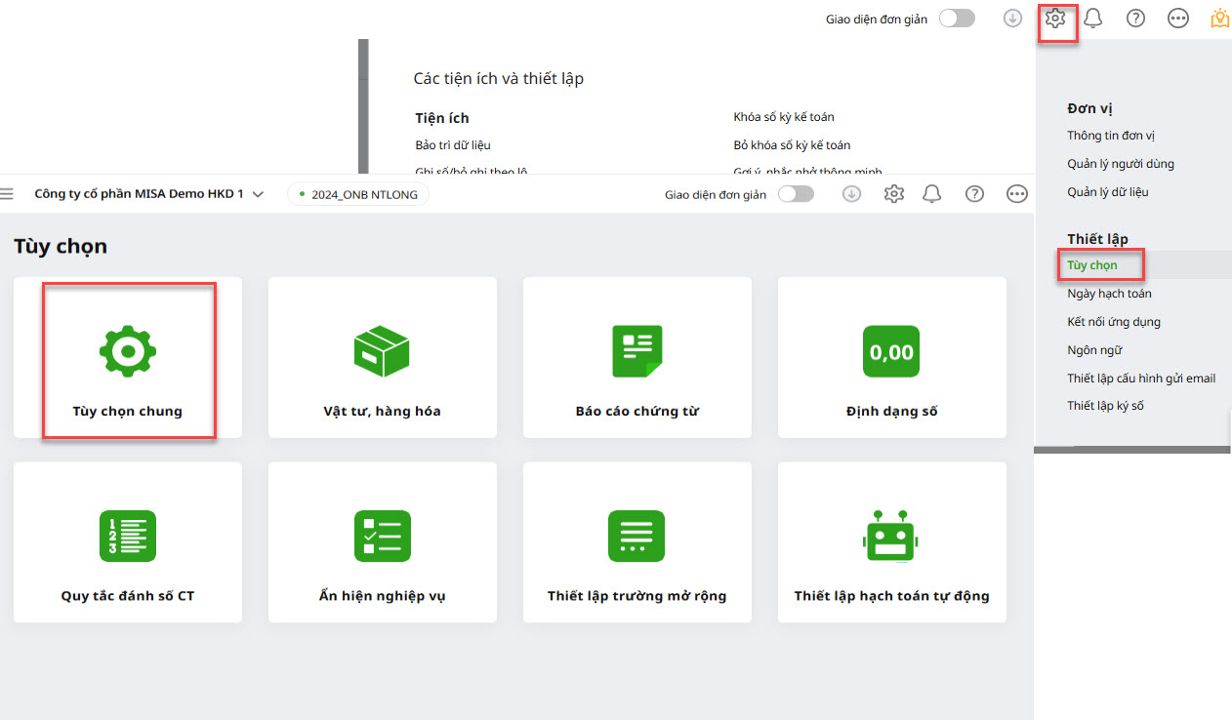Click the Quản lý người dùng link
The image size is (1232, 720).
tap(1121, 164)
